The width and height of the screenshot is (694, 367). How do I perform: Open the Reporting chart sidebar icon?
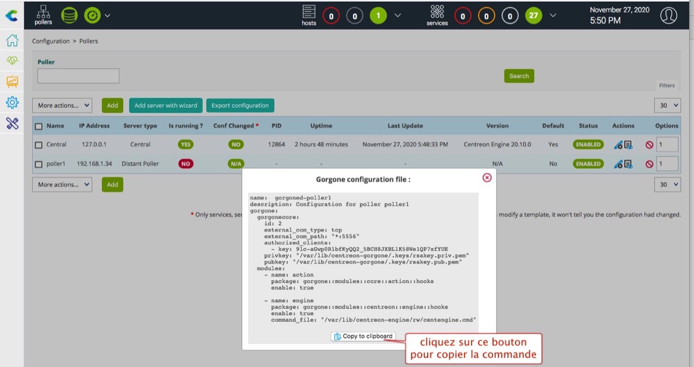12,82
